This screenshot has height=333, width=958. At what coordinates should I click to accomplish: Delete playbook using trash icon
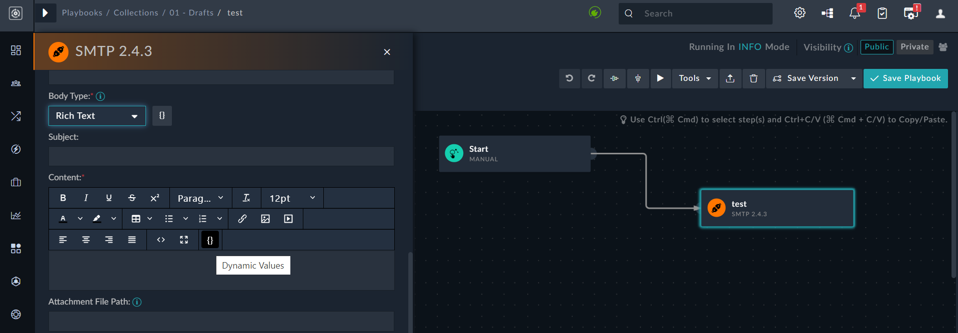(x=754, y=78)
